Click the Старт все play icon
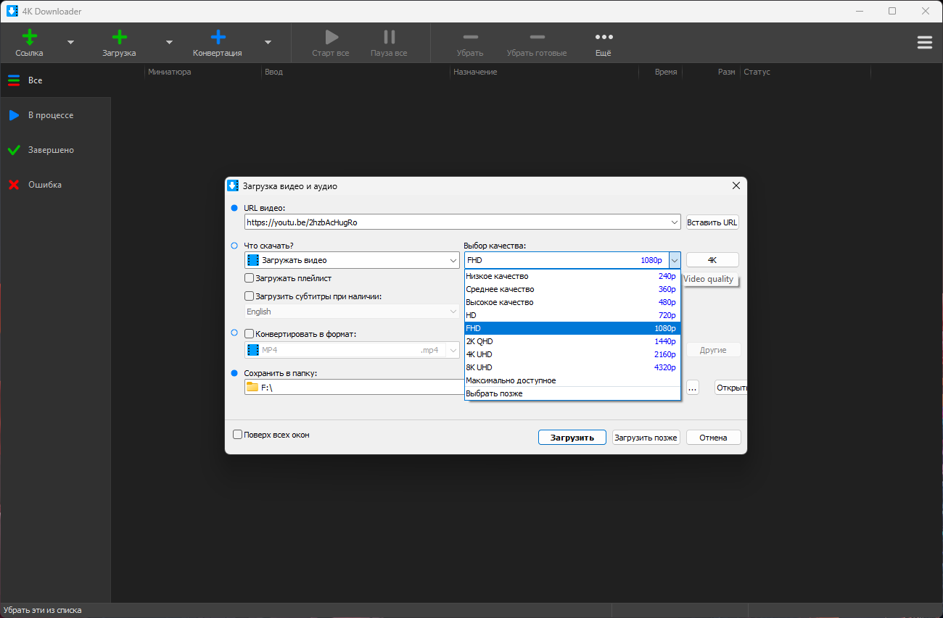Viewport: 943px width, 618px height. [x=331, y=37]
